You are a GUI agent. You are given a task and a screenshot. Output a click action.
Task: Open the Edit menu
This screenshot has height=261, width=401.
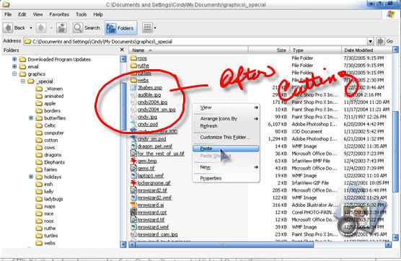coord(22,14)
